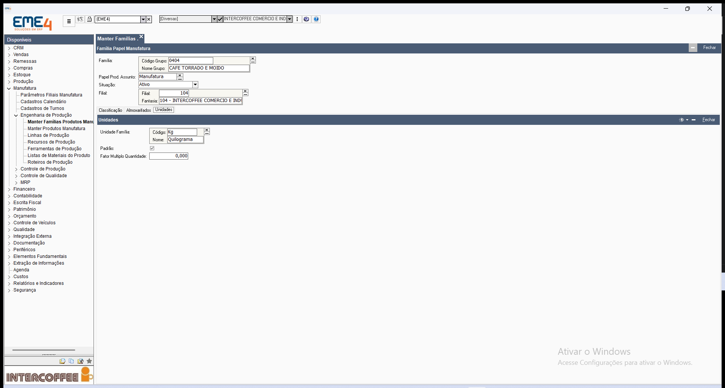This screenshot has width=725, height=388.
Task: Select the Unidades tab
Action: pos(164,110)
